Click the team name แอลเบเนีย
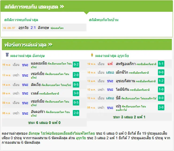174x151 pixels. pyautogui.click(x=39, y=63)
